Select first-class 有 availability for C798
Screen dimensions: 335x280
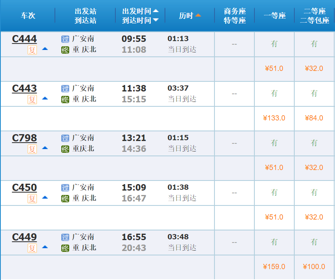(x=274, y=143)
